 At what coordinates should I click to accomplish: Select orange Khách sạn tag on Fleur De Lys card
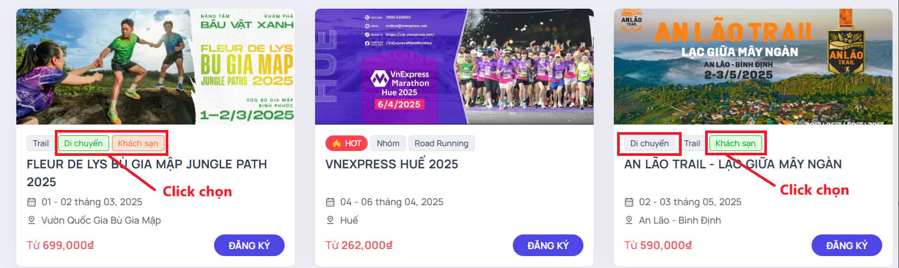click(x=138, y=143)
